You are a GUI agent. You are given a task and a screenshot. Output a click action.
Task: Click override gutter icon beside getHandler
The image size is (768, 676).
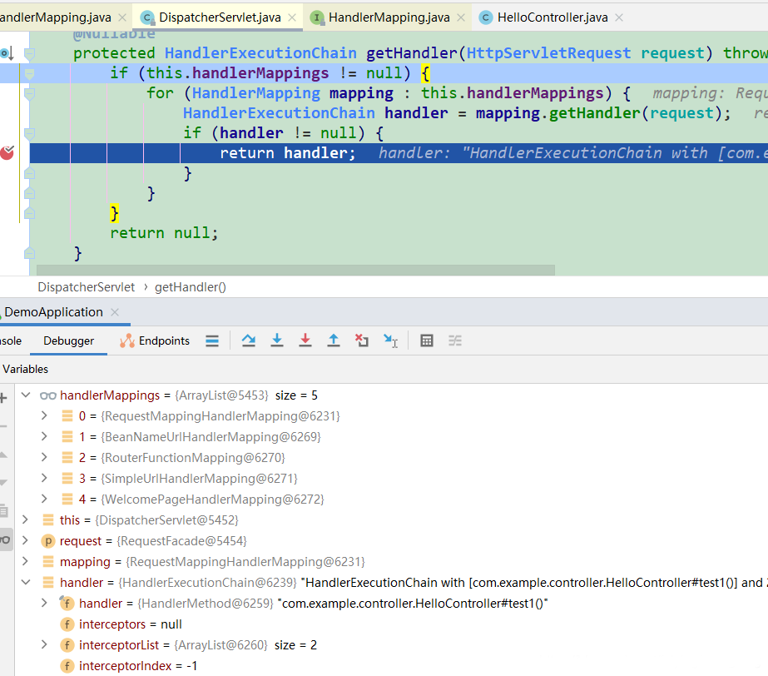[7, 53]
